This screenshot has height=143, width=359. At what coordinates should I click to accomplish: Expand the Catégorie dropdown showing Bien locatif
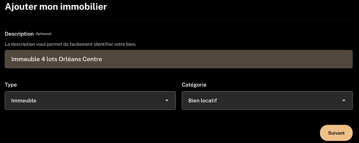click(x=267, y=101)
